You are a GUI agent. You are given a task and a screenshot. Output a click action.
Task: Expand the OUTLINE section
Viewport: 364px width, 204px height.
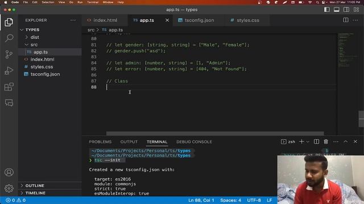[x=50, y=186]
